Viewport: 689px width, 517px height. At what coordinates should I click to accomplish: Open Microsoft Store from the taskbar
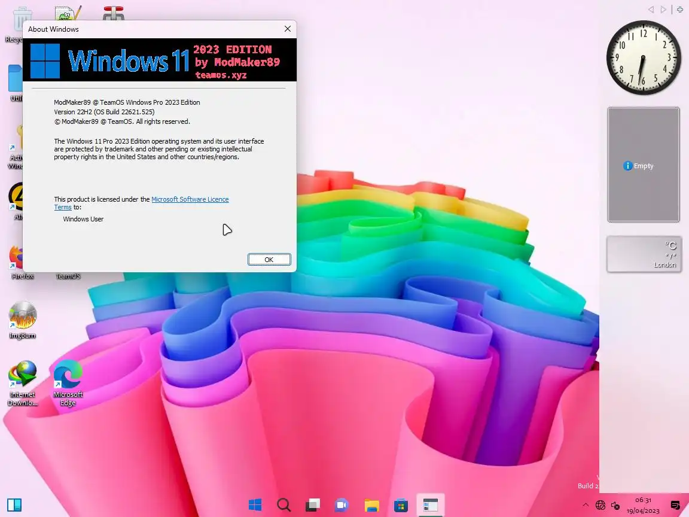(401, 504)
